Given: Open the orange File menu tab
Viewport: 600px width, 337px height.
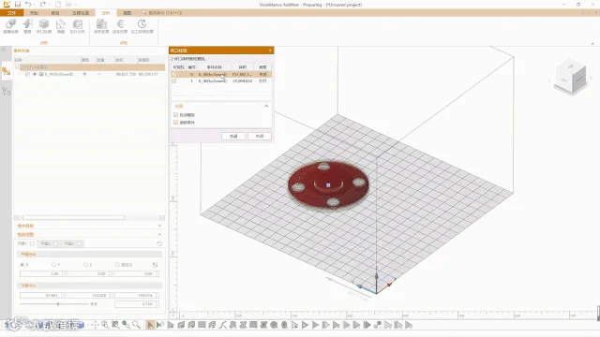Looking at the screenshot, I should point(12,13).
